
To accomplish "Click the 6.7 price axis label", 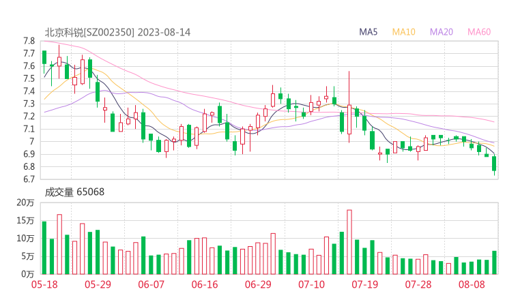I will (x=29, y=179).
